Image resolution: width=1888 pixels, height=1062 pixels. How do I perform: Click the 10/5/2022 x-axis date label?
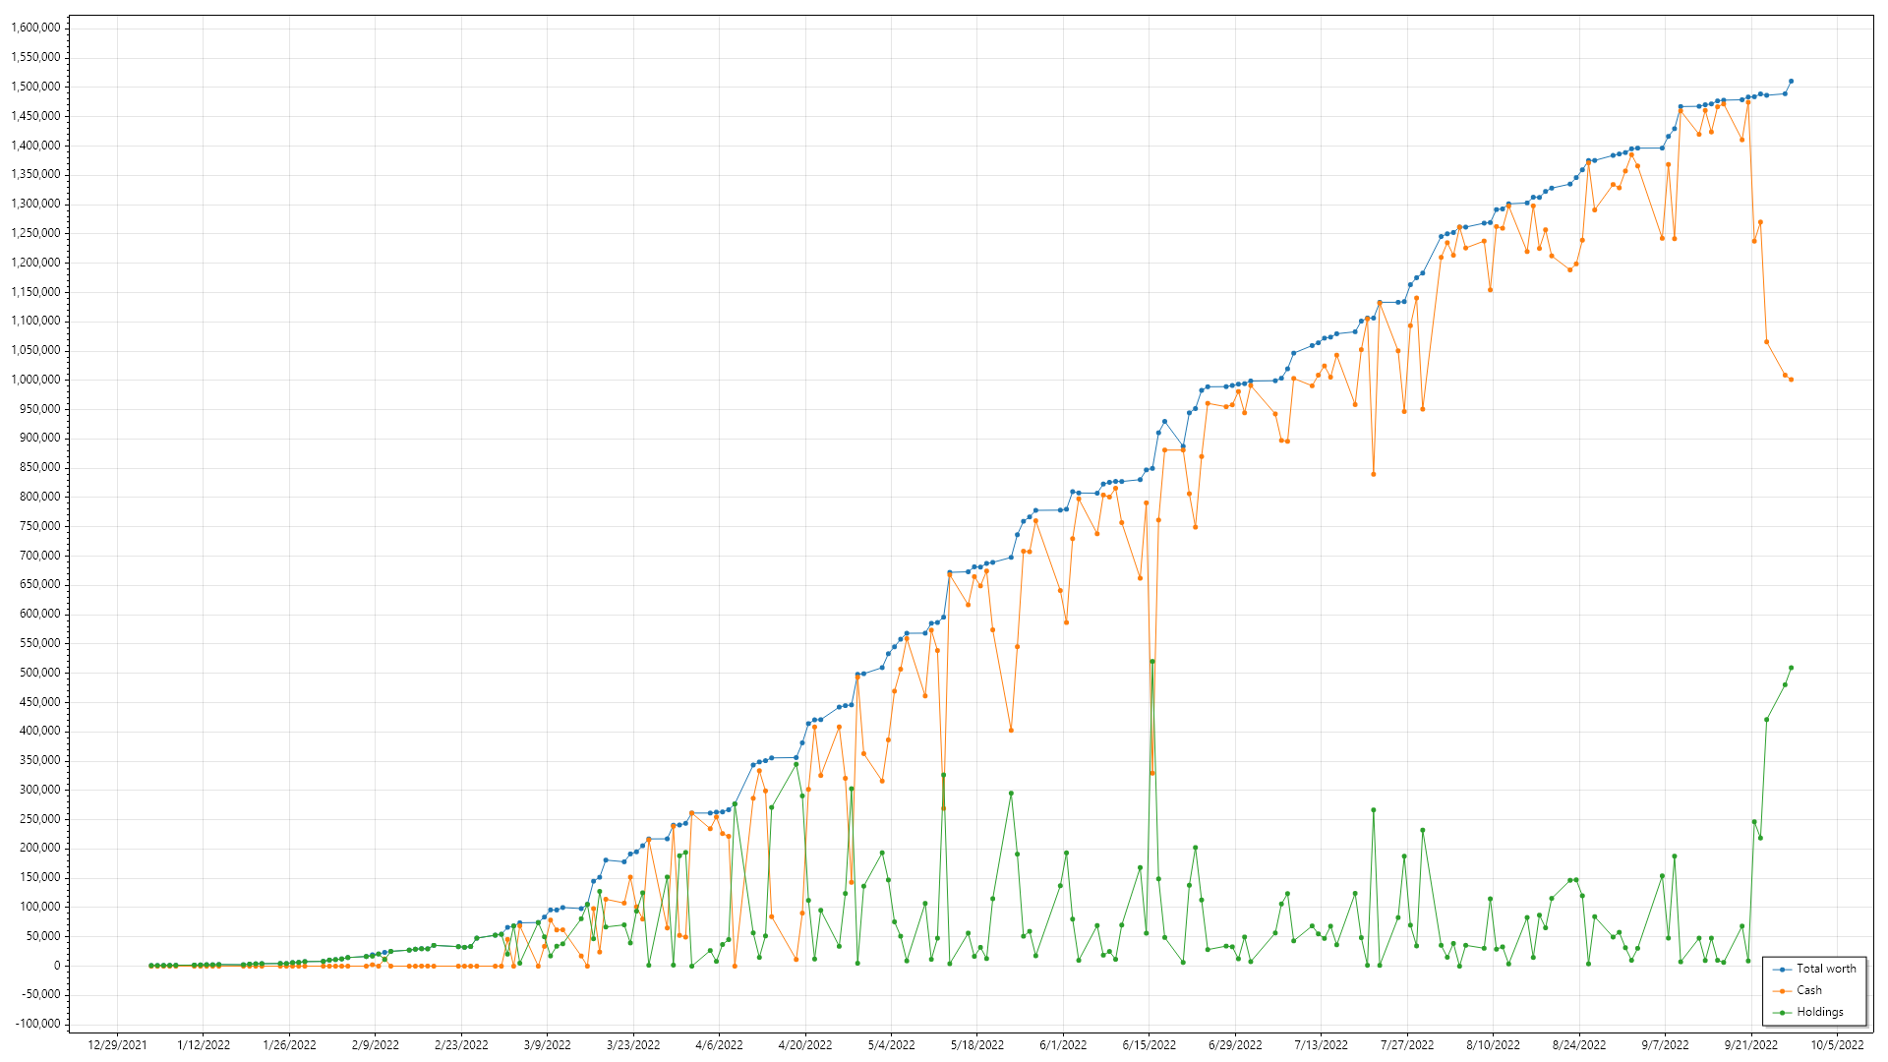pyautogui.click(x=1838, y=1045)
